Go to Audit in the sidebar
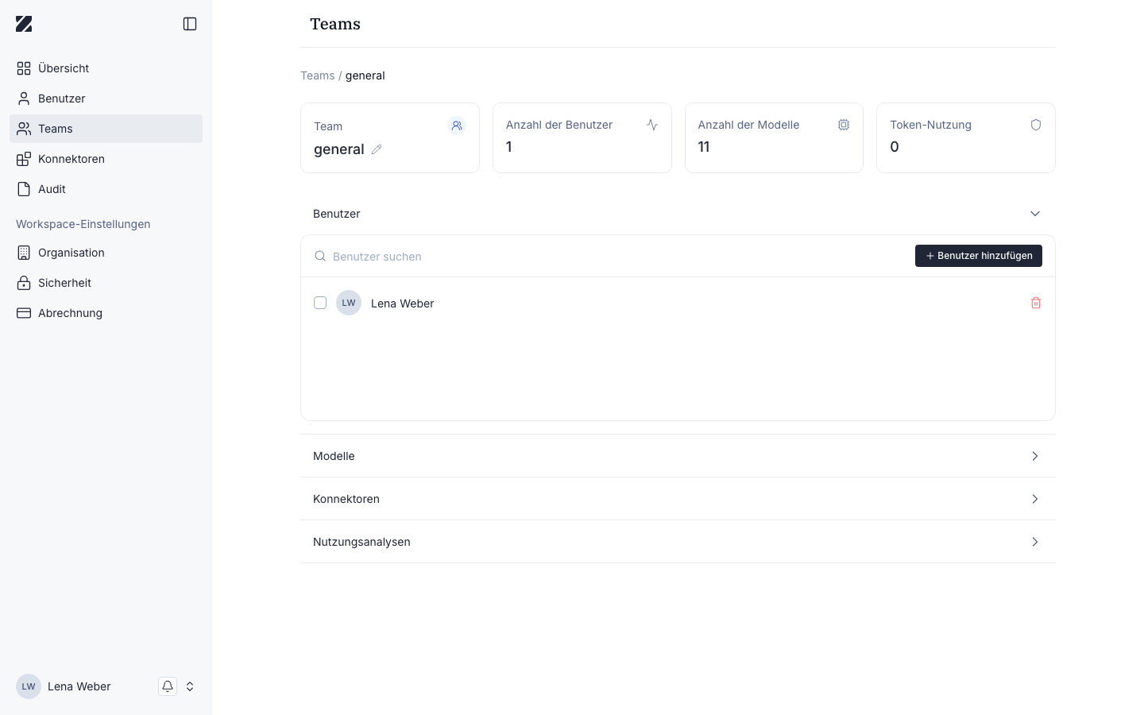 pyautogui.click(x=106, y=189)
